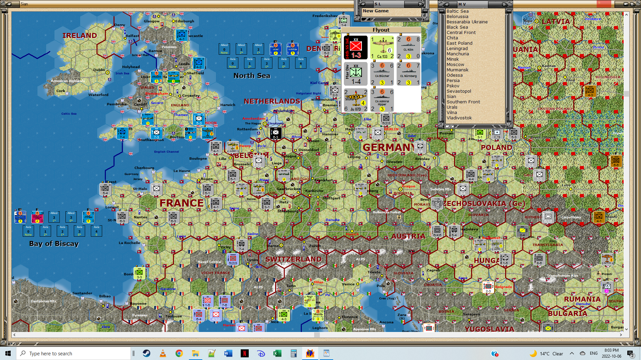Select Moscow in the M V list
This screenshot has width=641, height=360.
click(x=455, y=64)
